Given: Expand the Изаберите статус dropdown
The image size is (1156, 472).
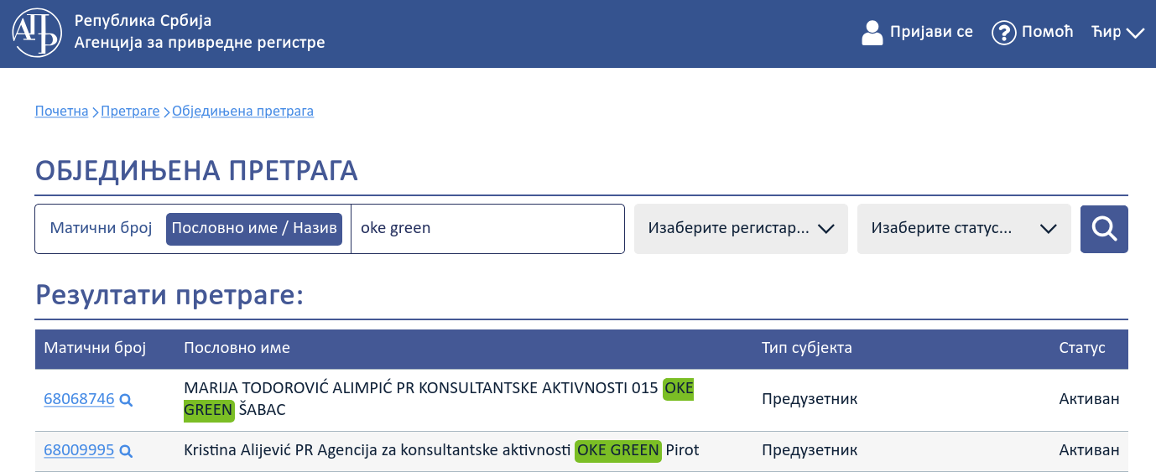Looking at the screenshot, I should click(964, 229).
